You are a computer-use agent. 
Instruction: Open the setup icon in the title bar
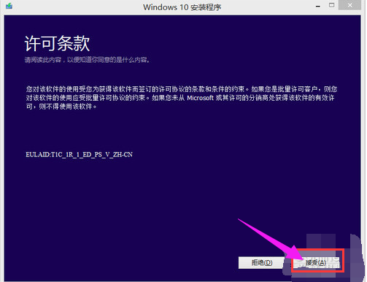pos(9,6)
